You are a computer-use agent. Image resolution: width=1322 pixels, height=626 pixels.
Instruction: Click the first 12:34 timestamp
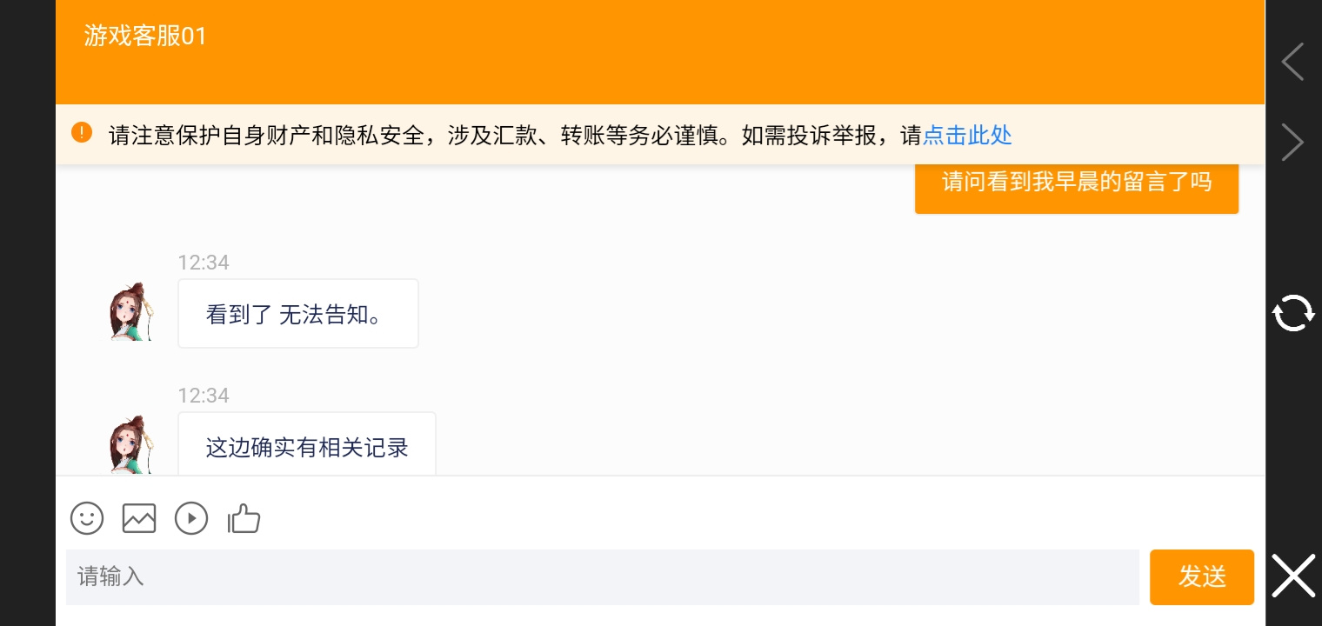[204, 263]
